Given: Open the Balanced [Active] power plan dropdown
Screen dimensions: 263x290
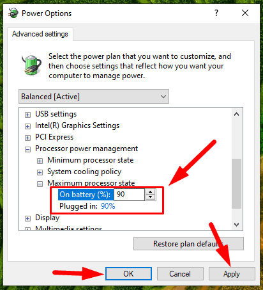Looking at the screenshot, I should point(94,97).
